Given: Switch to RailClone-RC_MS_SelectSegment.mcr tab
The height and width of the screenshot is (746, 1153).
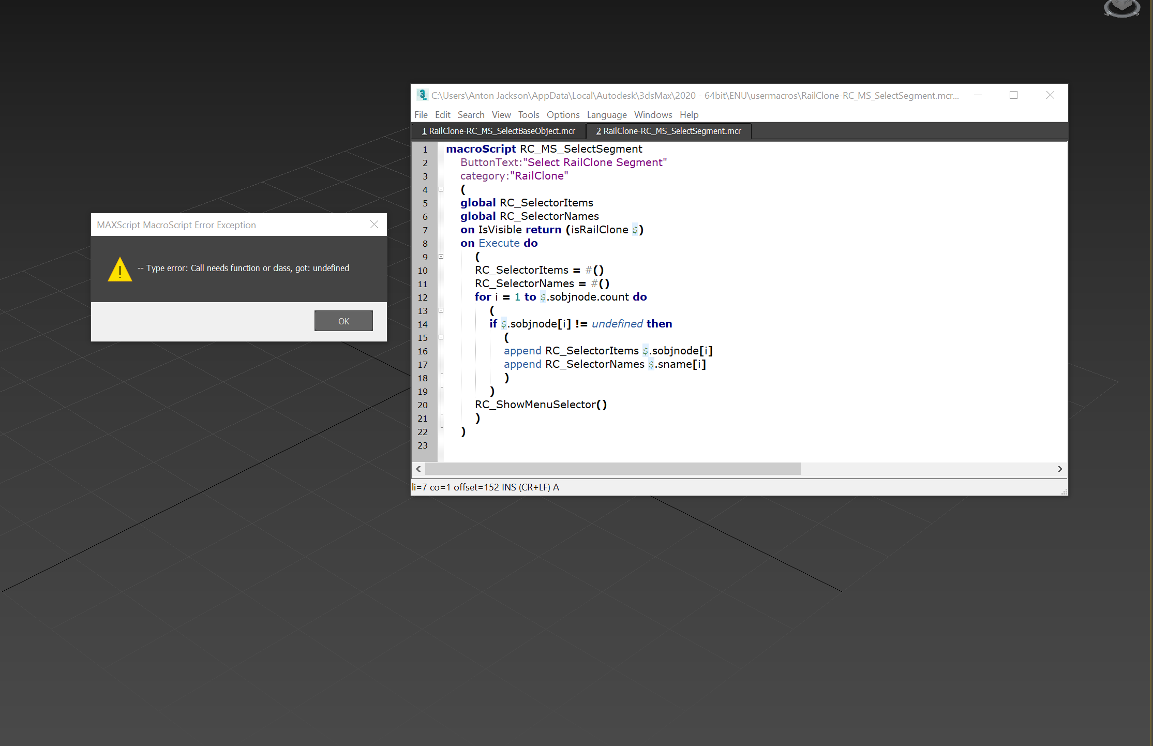Looking at the screenshot, I should [x=668, y=131].
